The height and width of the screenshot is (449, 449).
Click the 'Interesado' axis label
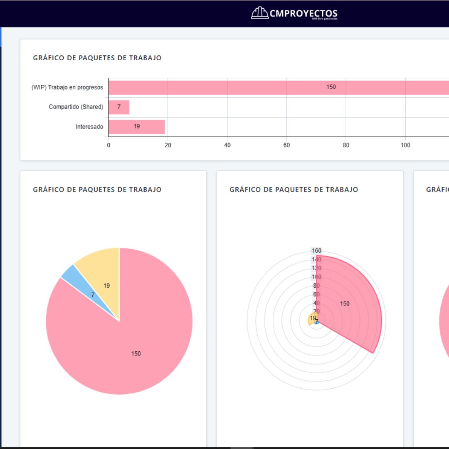click(x=89, y=127)
